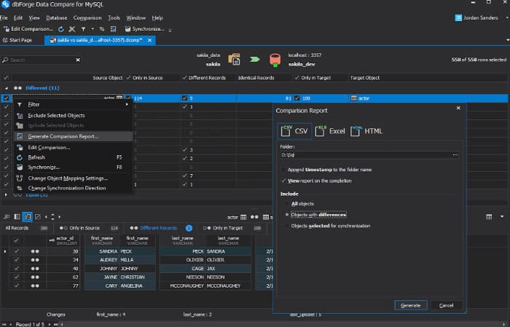Browse for folder with ellipsis button
This screenshot has width=510, height=327.
pyautogui.click(x=455, y=155)
